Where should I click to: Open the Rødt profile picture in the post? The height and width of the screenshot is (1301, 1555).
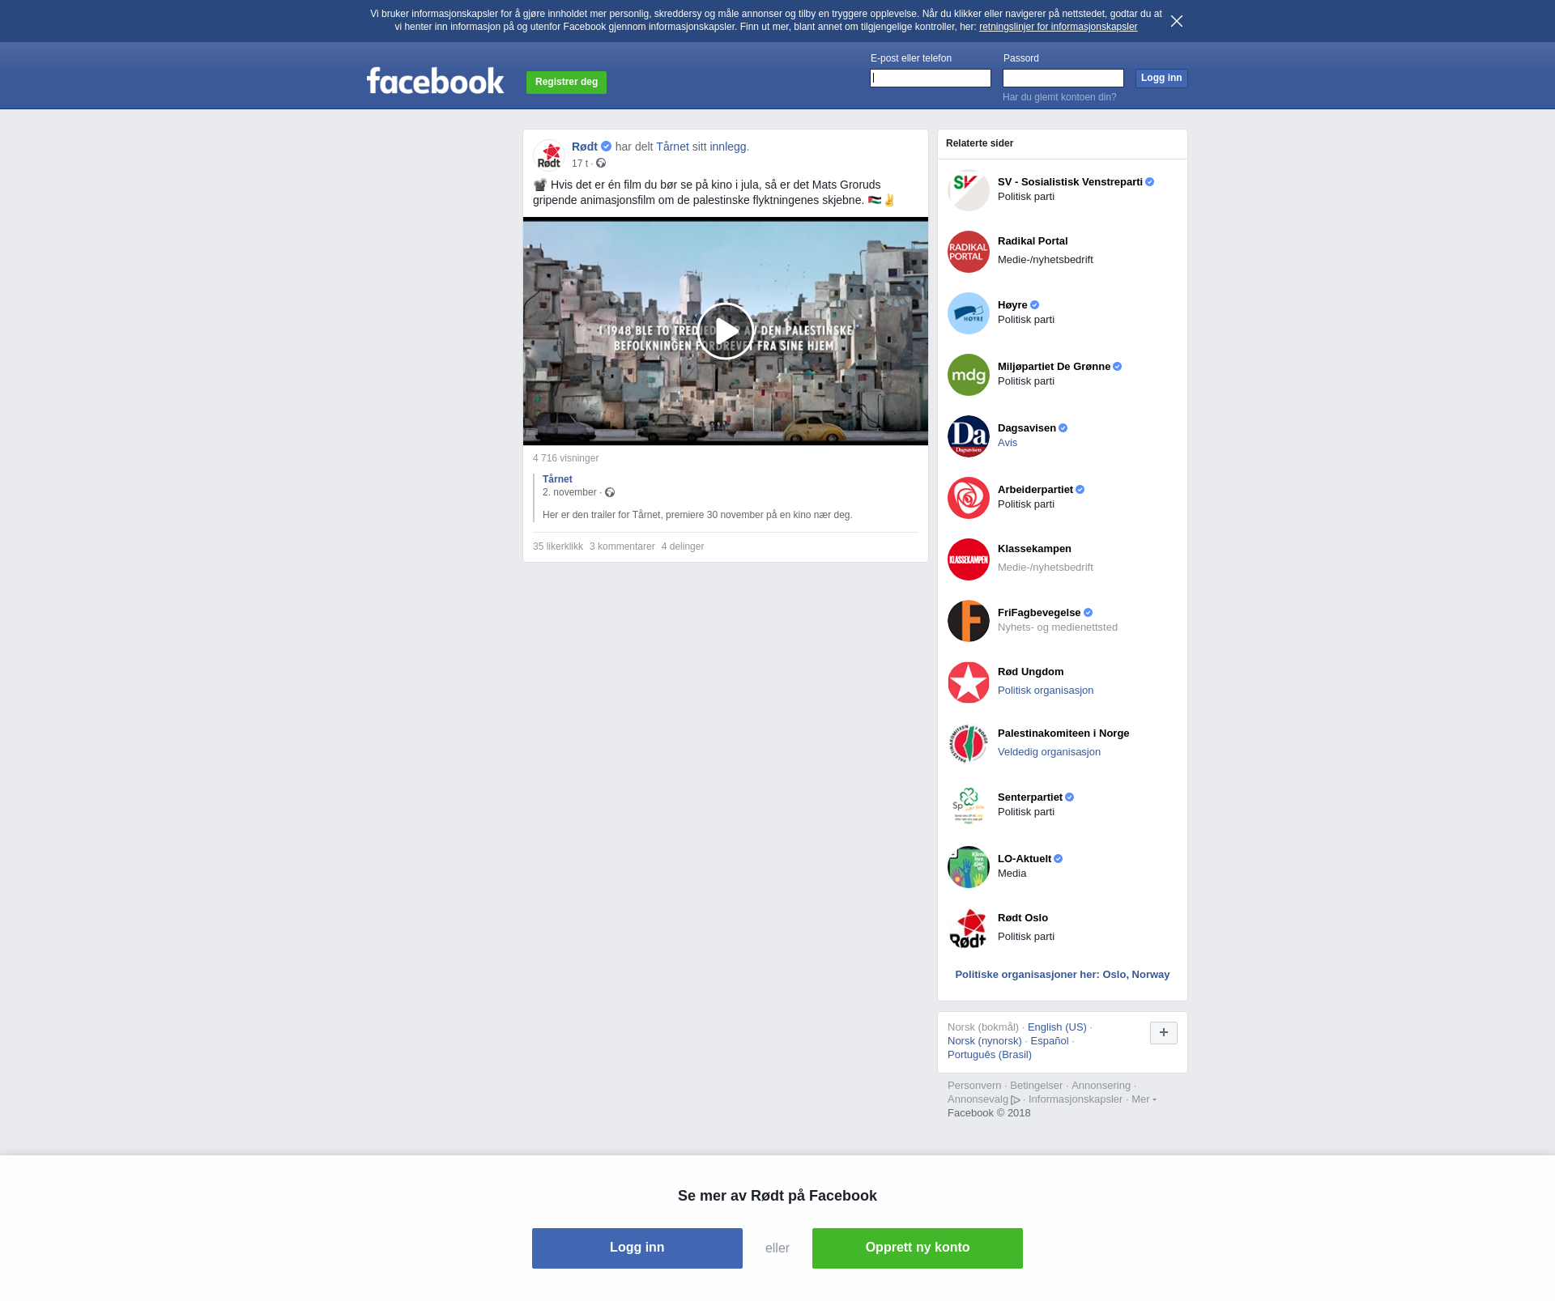coord(549,155)
